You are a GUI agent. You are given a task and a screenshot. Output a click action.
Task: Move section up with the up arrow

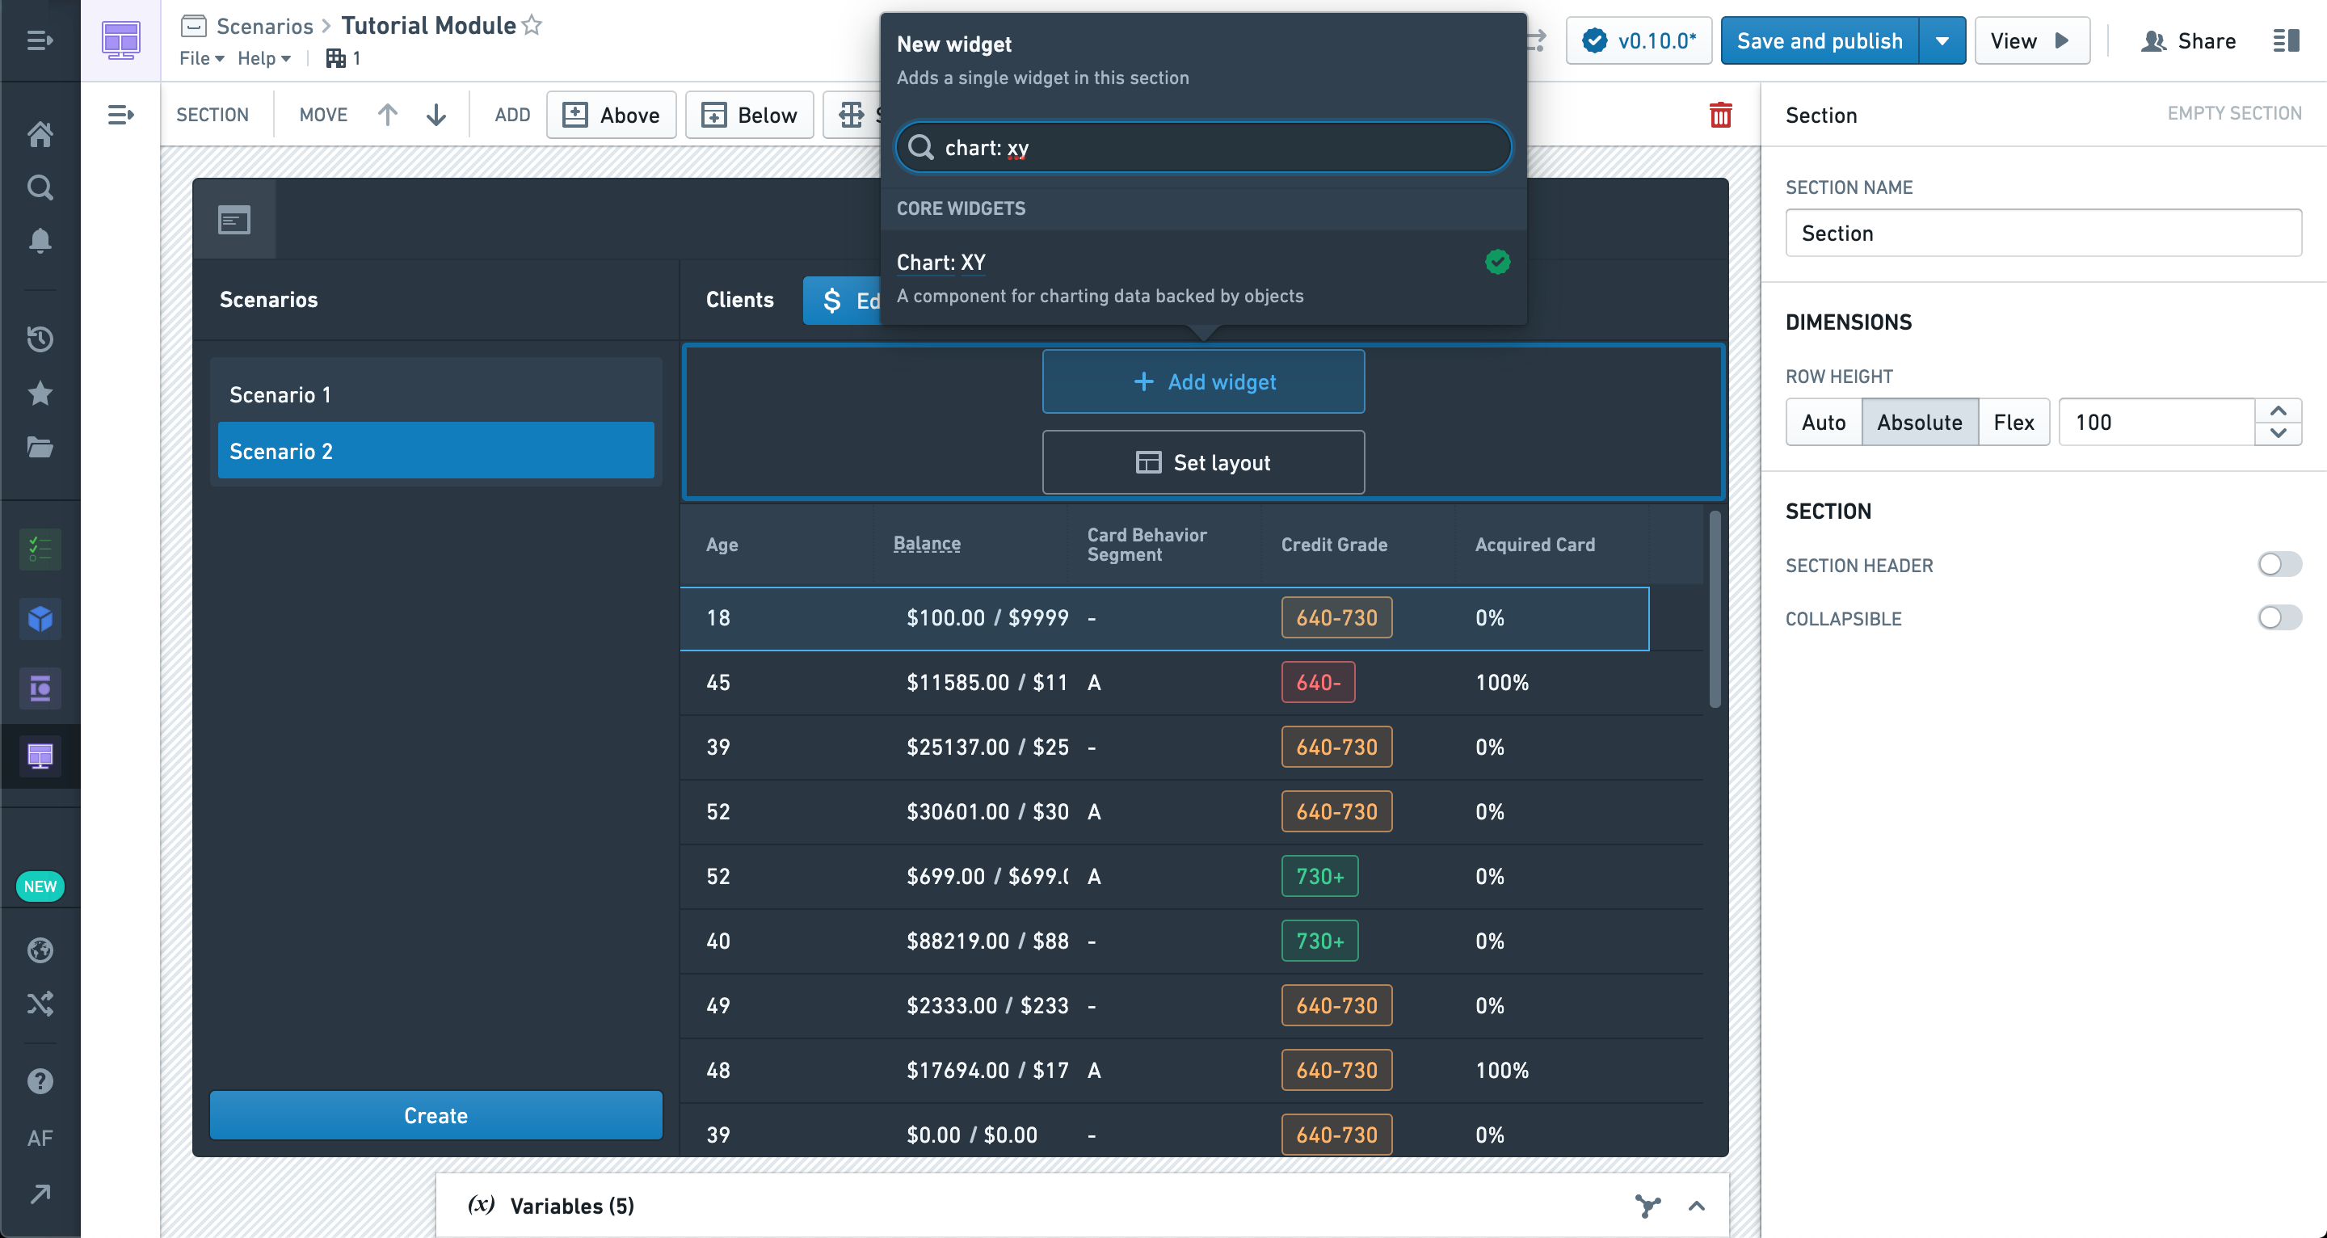[388, 115]
